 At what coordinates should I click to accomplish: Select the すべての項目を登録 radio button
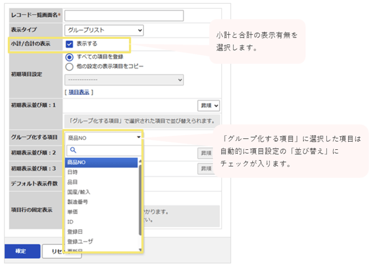pyautogui.click(x=69, y=57)
